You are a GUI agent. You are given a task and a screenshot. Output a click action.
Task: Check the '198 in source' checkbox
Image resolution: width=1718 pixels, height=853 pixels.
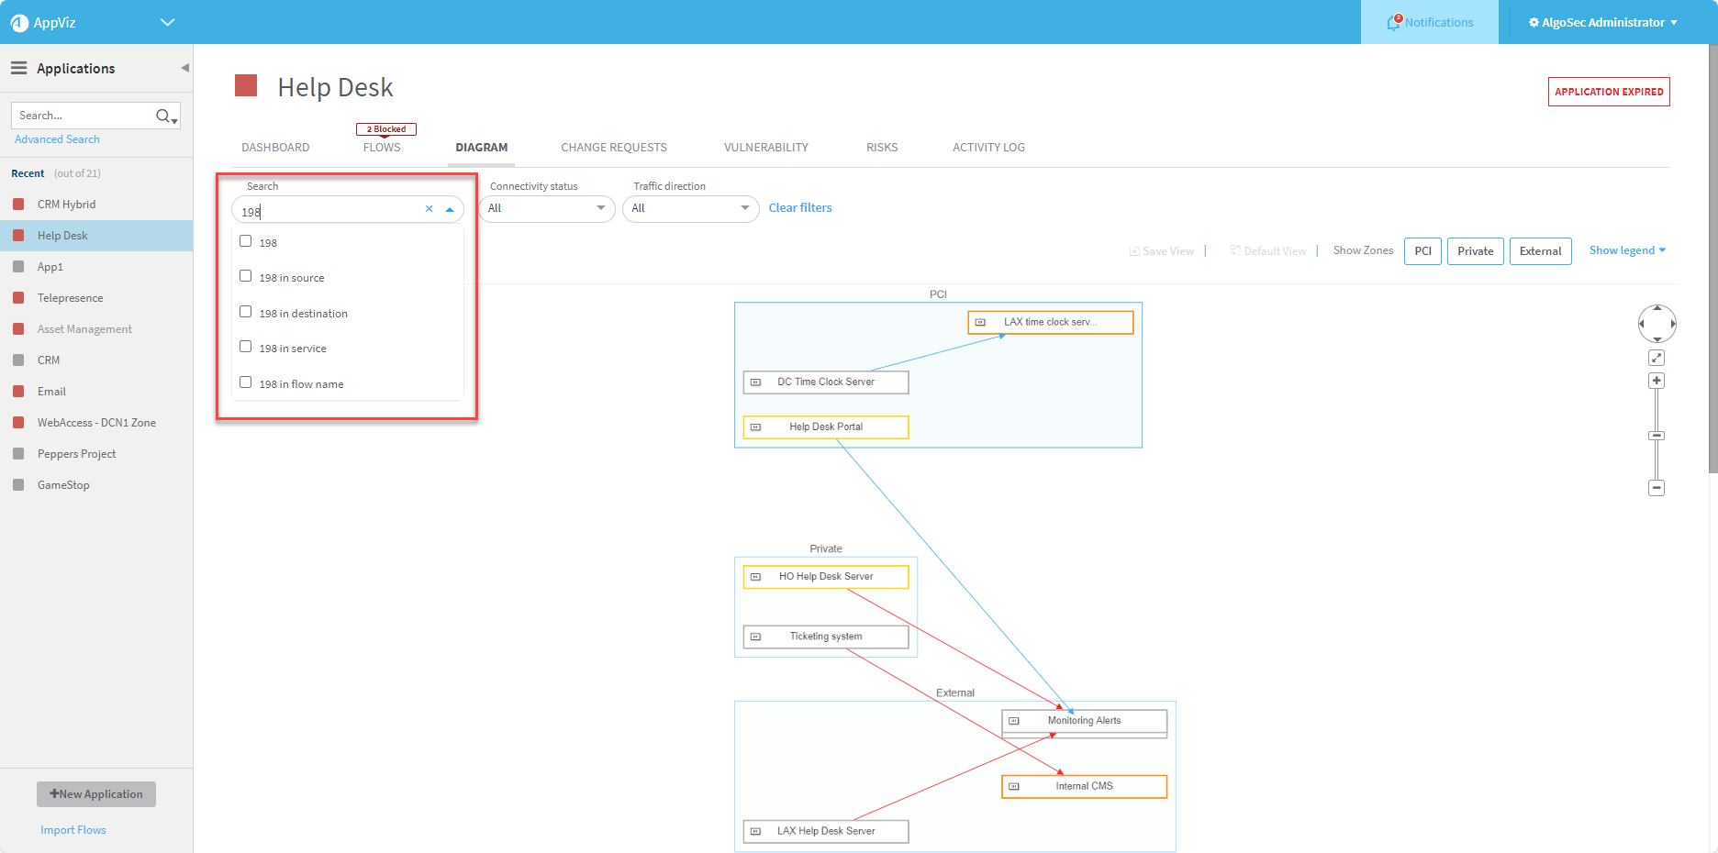point(246,276)
